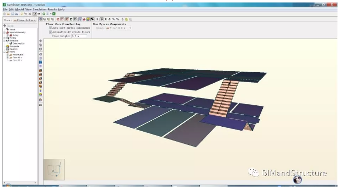
Task: Select the move tool in left toolbar
Action: [41, 41]
